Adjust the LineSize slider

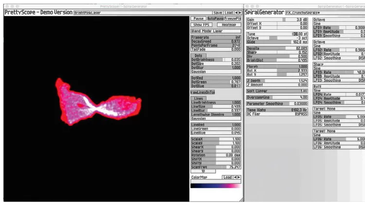(216, 107)
